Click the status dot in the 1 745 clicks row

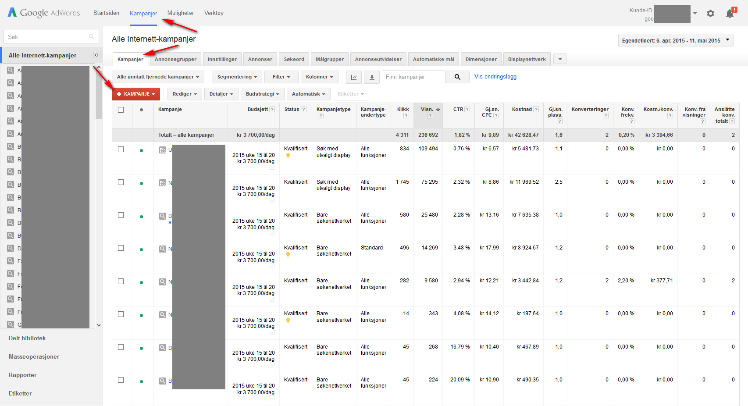coord(141,183)
